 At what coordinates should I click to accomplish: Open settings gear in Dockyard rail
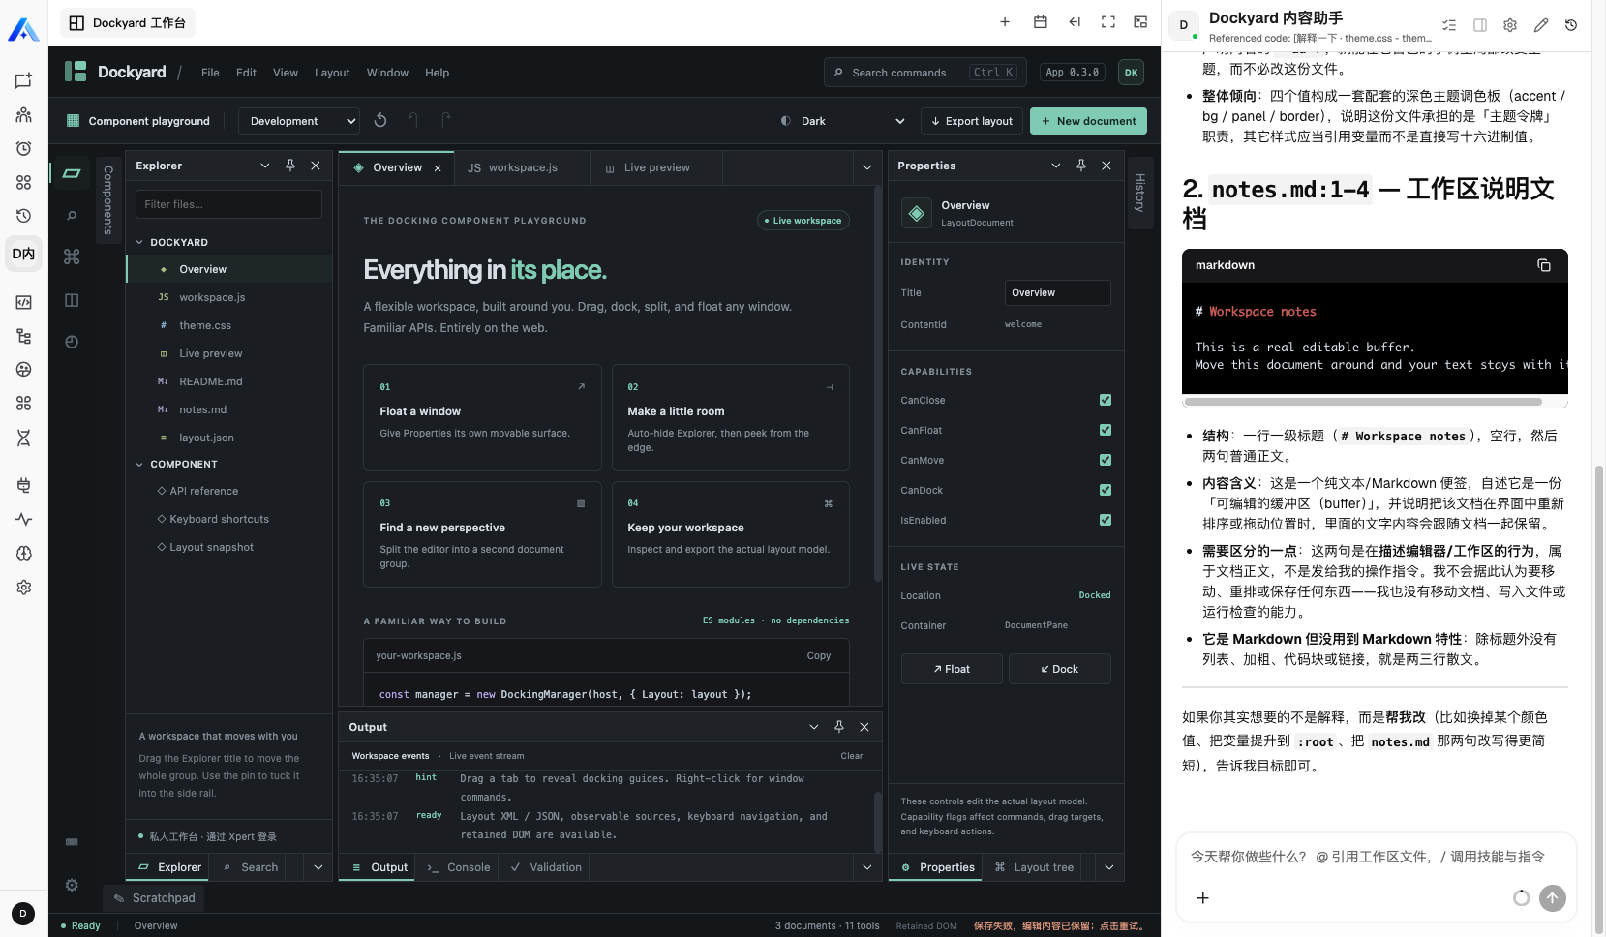72,885
